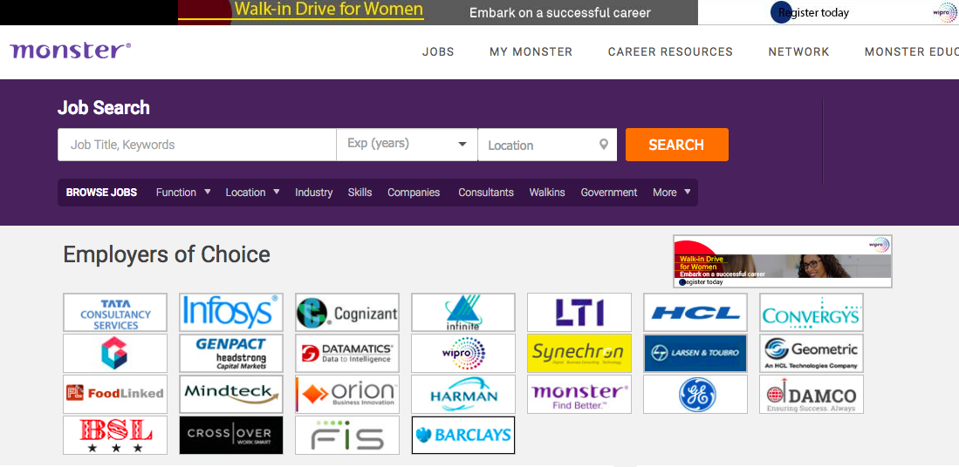
Task: Open the Tata Consultancy Services logo
Action: click(115, 312)
